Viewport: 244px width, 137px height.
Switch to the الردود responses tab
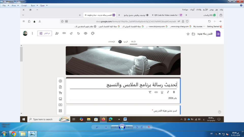(123, 42)
